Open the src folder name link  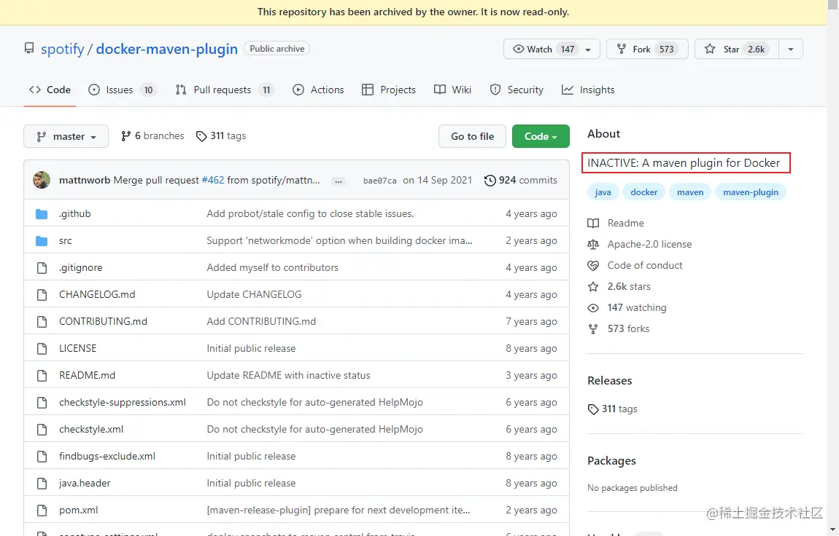[x=65, y=241]
